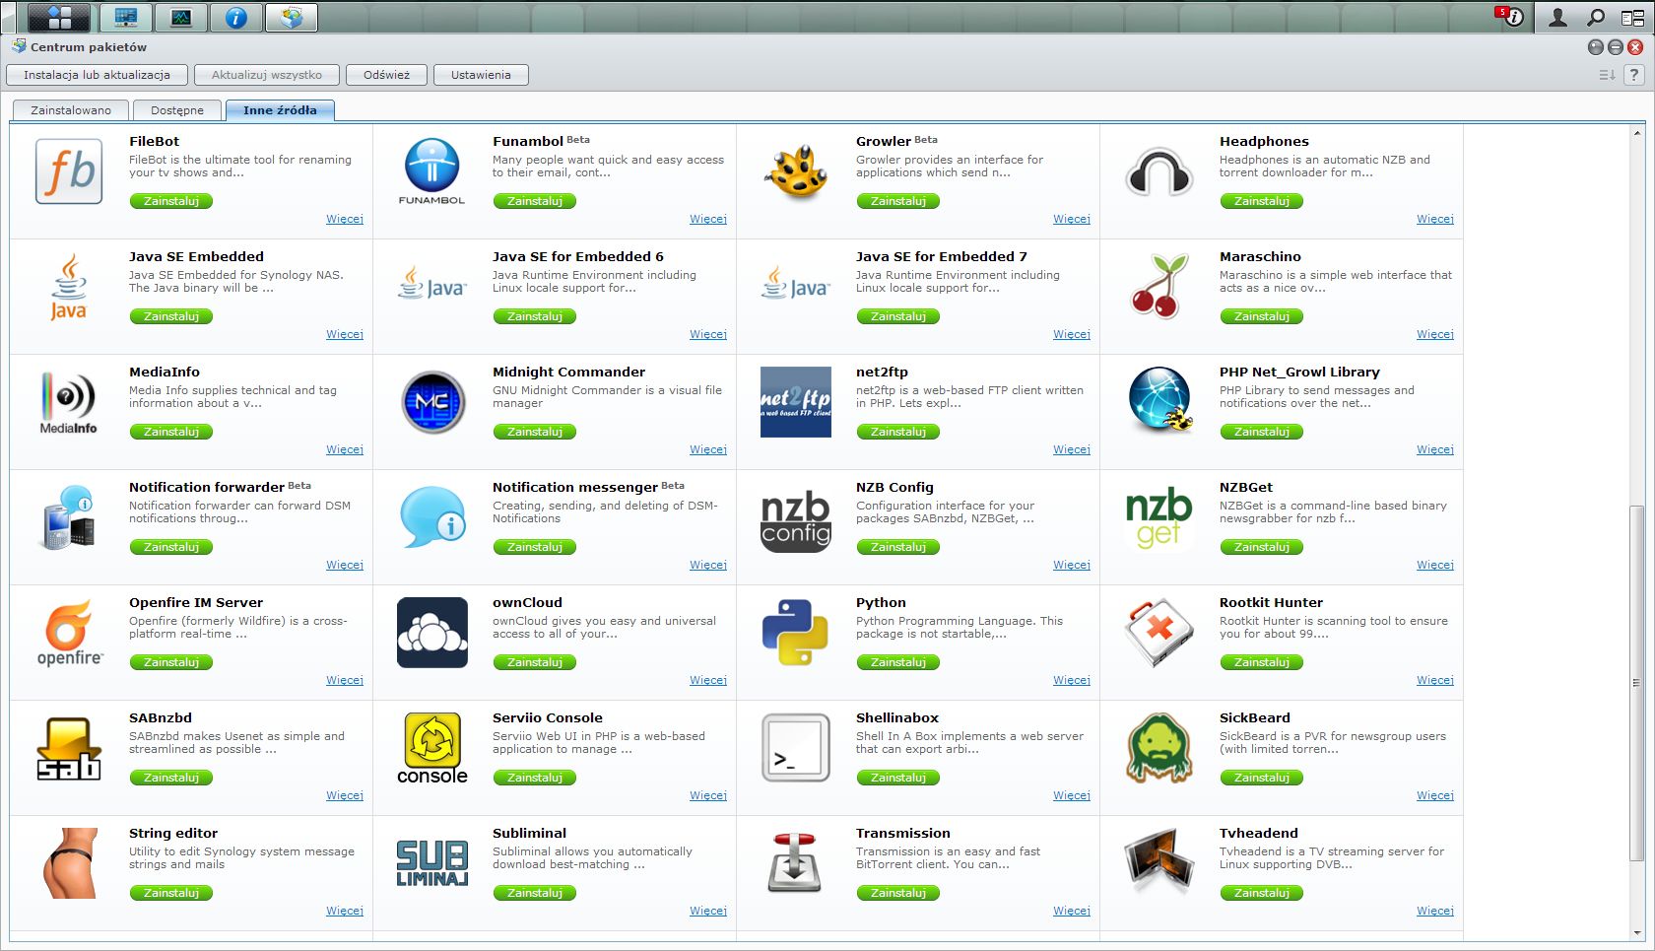This screenshot has height=951, width=1655.
Task: Open the user account options icon
Action: point(1558,17)
